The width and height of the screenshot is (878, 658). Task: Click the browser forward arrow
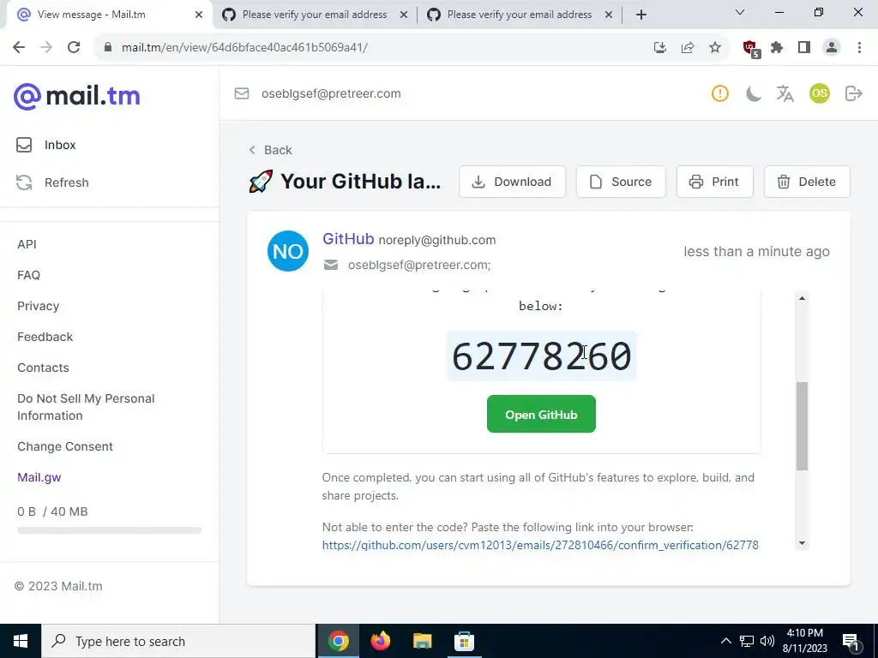pyautogui.click(x=46, y=48)
